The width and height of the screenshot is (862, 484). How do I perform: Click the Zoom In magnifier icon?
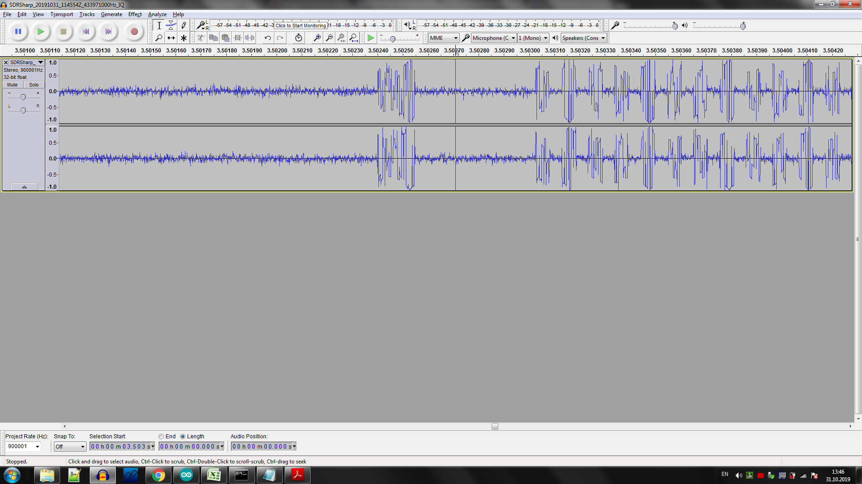point(317,38)
